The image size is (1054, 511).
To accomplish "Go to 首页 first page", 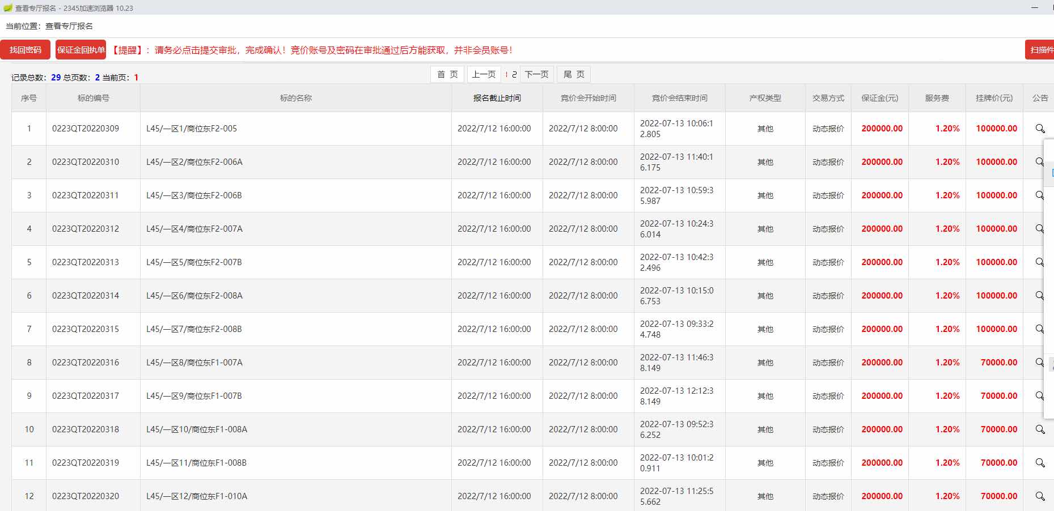I will click(x=447, y=74).
